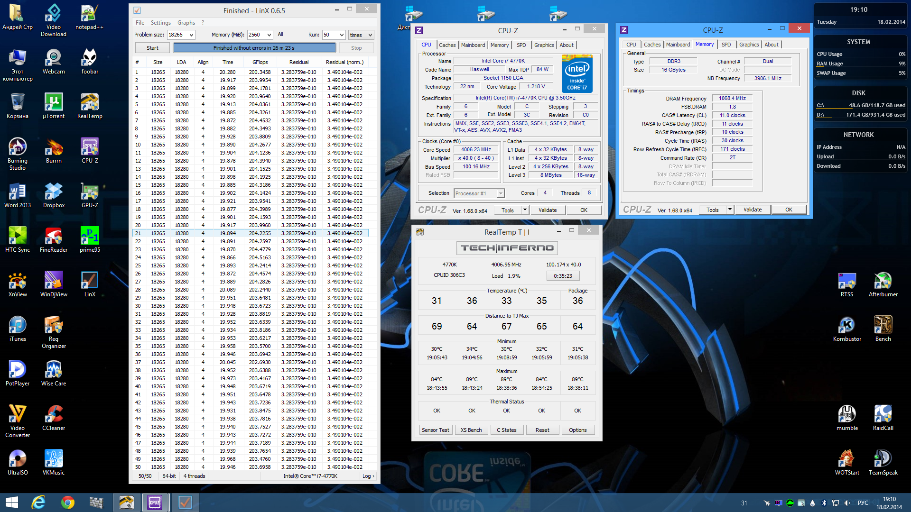Select result row 21 in LinX table
Image resolution: width=911 pixels, height=512 pixels.
pos(251,233)
